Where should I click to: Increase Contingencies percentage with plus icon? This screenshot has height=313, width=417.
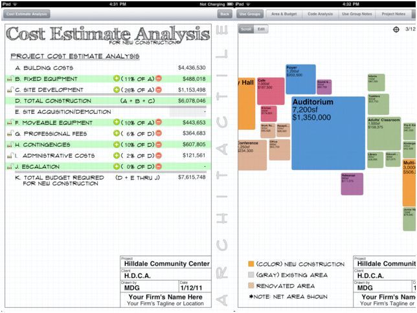click(x=117, y=144)
